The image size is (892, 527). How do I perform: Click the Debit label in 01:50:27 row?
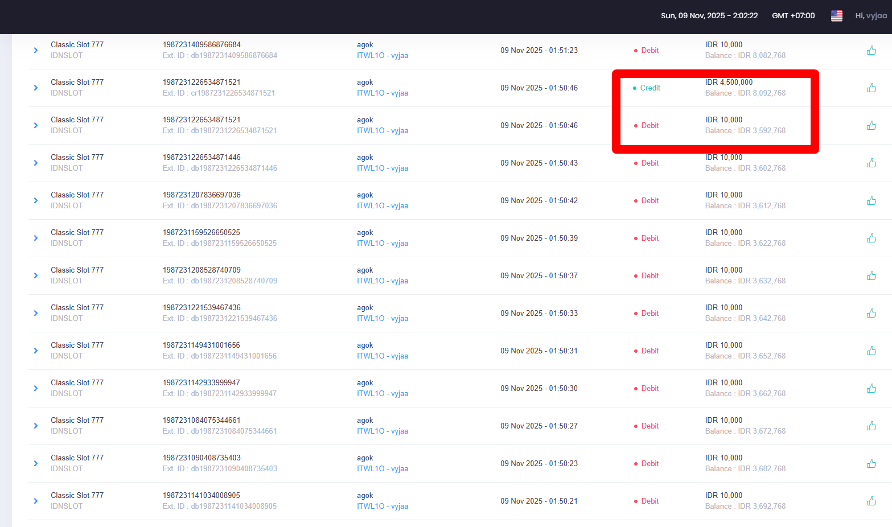(650, 426)
